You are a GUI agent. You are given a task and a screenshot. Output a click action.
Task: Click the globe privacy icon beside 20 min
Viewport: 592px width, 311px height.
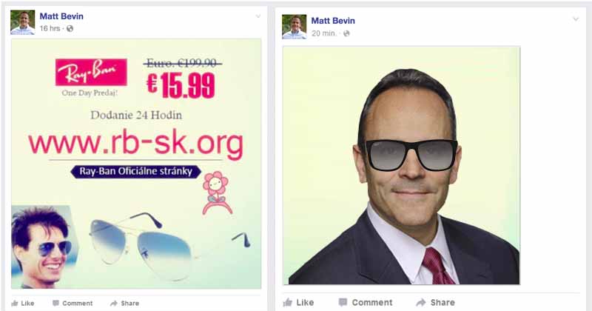(x=346, y=33)
